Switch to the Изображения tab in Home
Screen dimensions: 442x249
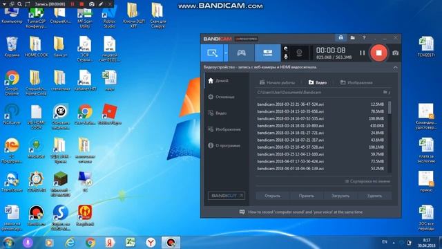pyautogui.click(x=356, y=82)
